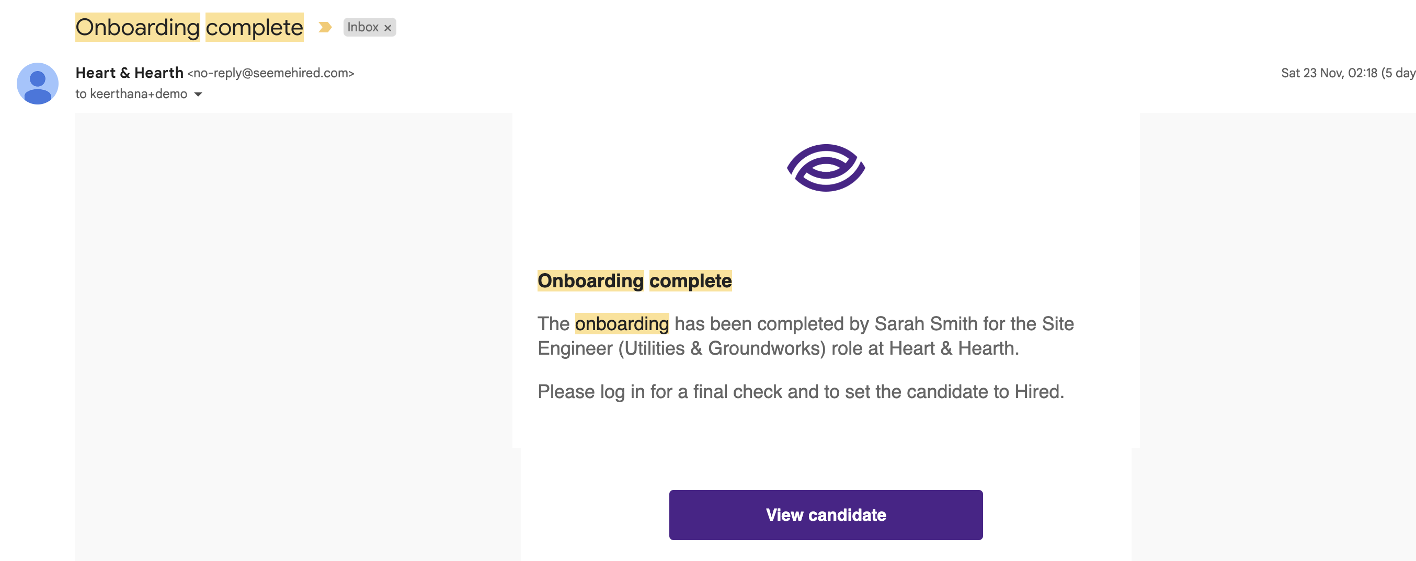Click the sender's profile avatar

tap(37, 84)
